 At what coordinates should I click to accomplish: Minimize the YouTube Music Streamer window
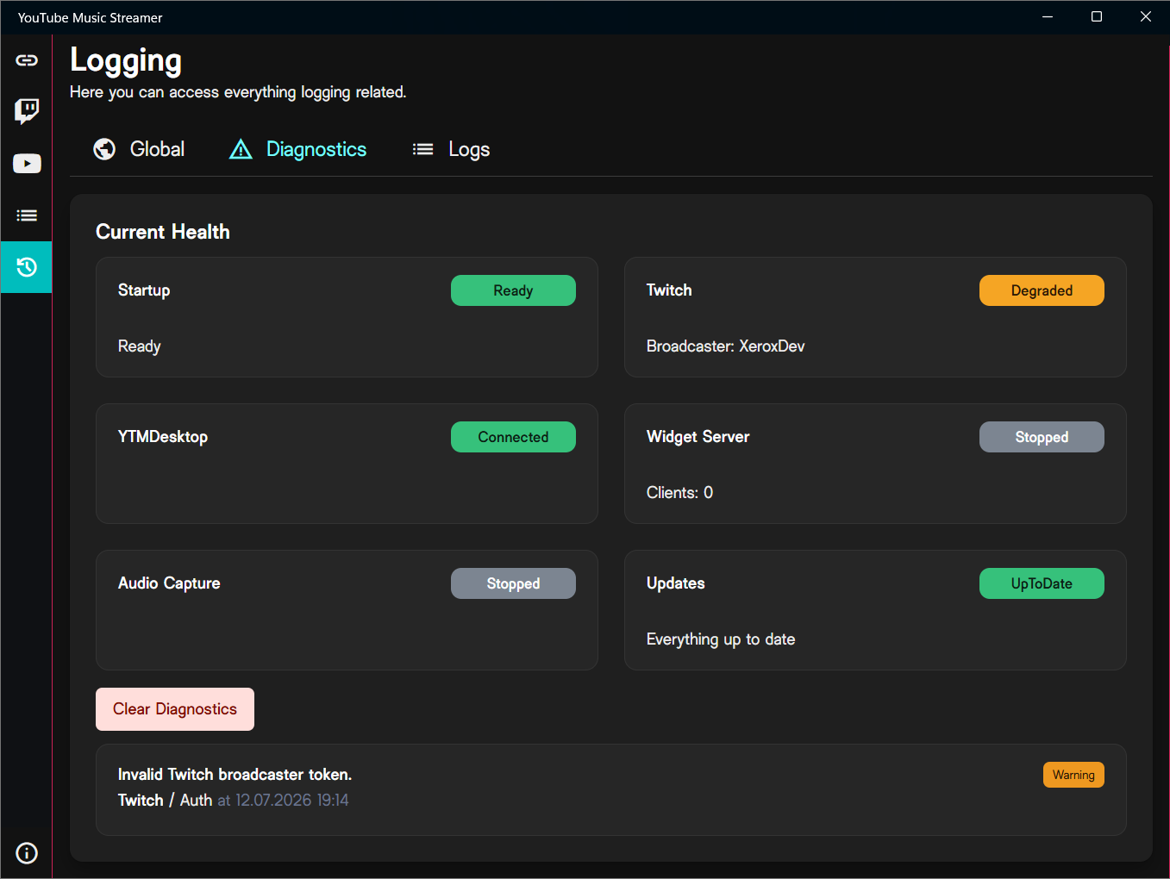tap(1048, 17)
